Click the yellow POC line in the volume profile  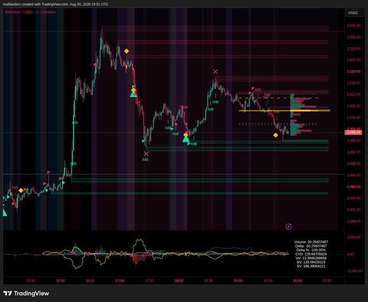click(x=285, y=110)
